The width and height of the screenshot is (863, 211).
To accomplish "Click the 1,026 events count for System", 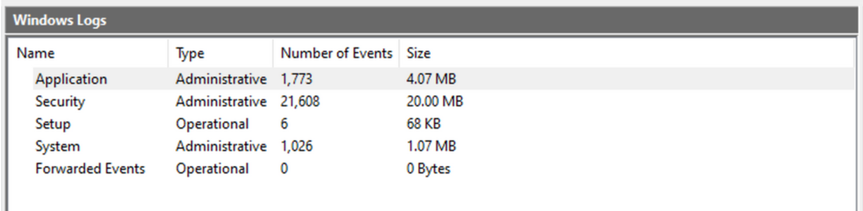I will click(296, 146).
